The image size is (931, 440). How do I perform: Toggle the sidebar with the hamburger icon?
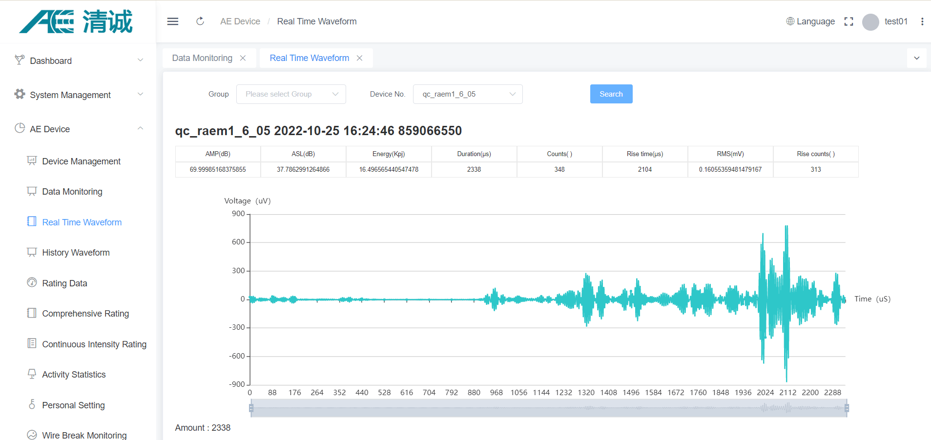172,21
